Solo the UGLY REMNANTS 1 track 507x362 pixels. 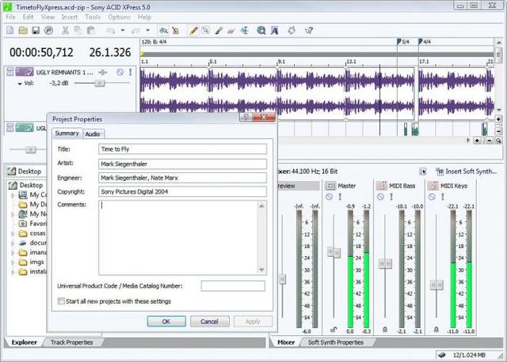(130, 72)
